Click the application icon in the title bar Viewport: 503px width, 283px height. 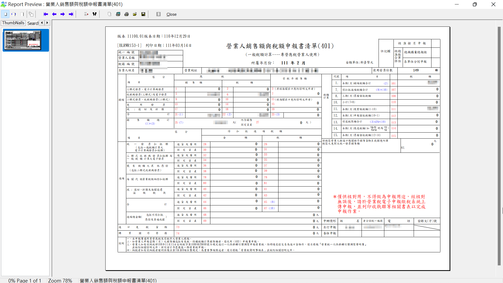point(4,4)
